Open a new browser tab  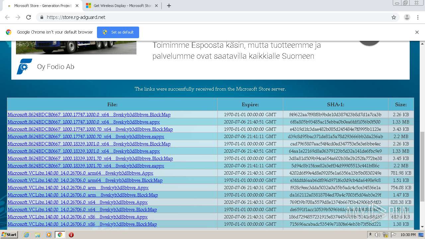[169, 6]
